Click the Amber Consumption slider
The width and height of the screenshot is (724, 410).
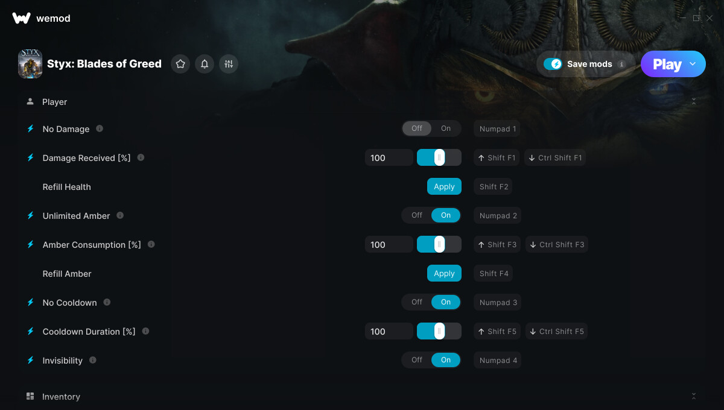click(439, 244)
